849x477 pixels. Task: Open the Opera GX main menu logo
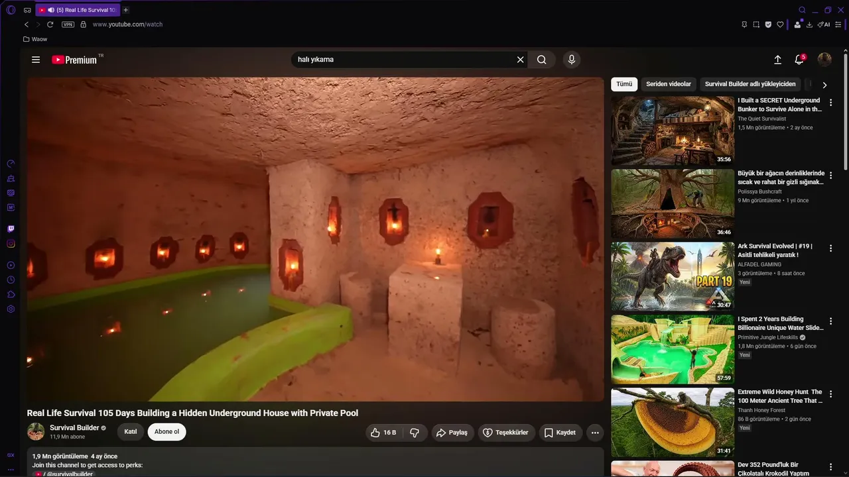[x=11, y=10]
